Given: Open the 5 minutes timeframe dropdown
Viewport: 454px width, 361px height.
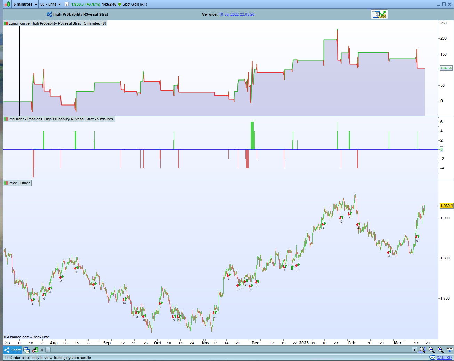Looking at the screenshot, I should (x=25, y=4).
